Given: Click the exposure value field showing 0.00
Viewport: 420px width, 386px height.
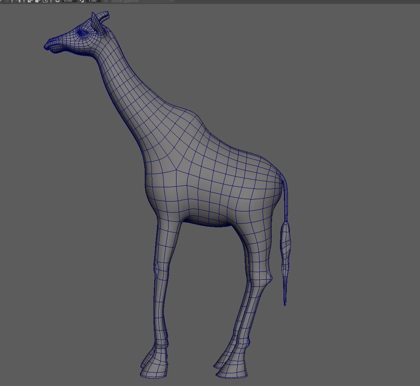Looking at the screenshot, I should coord(69,1).
